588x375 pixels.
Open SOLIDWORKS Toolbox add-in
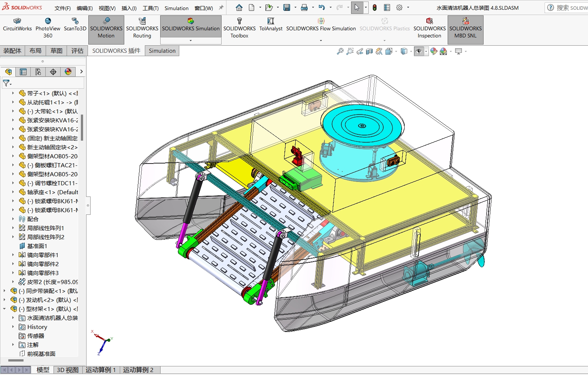pos(240,28)
